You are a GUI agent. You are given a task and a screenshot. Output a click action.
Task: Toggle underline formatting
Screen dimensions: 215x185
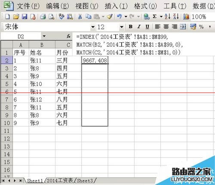click(147, 27)
